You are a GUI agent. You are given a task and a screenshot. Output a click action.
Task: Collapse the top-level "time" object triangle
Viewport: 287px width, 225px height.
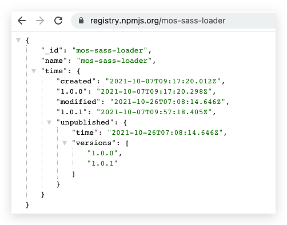pyautogui.click(x=34, y=71)
